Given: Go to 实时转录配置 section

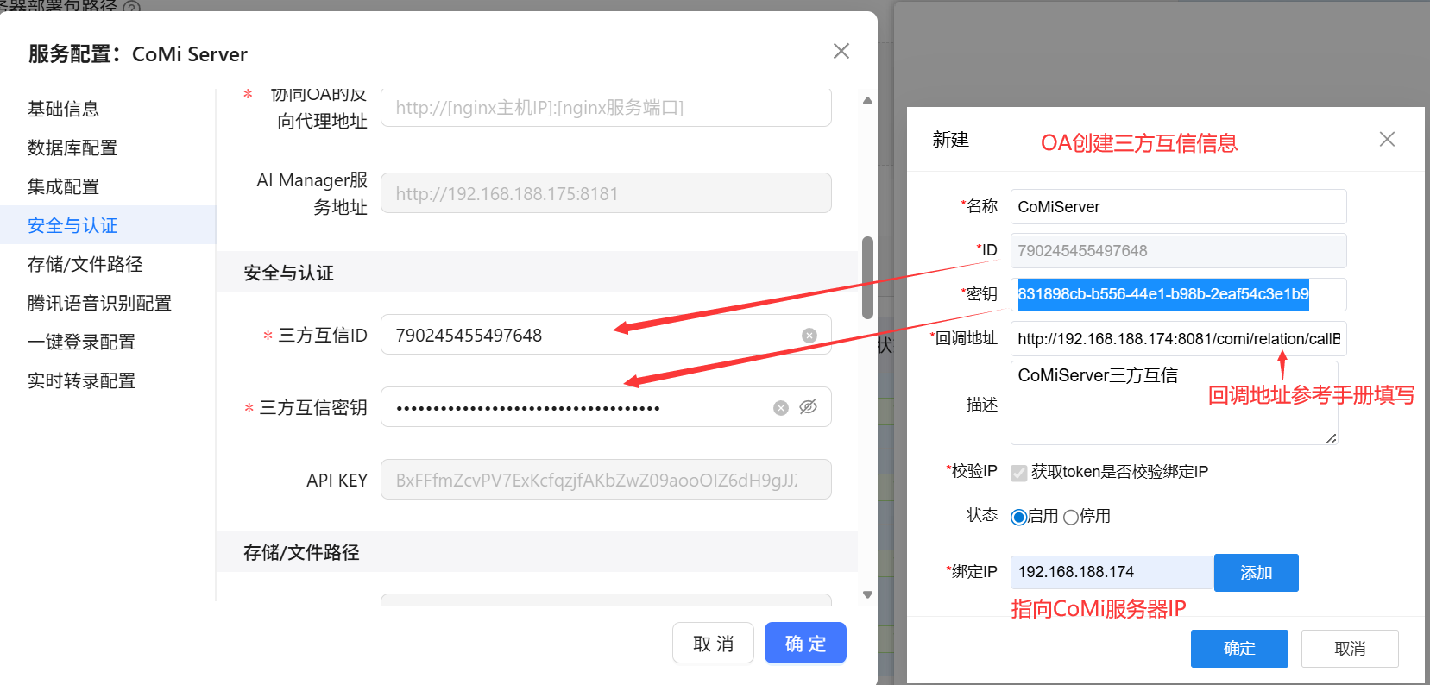Looking at the screenshot, I should [x=81, y=380].
